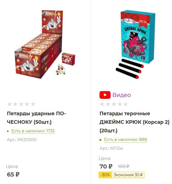
Task: Click the Видео link text
Action: click(122, 95)
